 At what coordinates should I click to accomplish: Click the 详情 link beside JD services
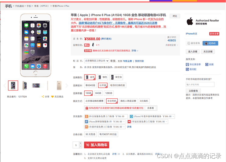[129, 127]
